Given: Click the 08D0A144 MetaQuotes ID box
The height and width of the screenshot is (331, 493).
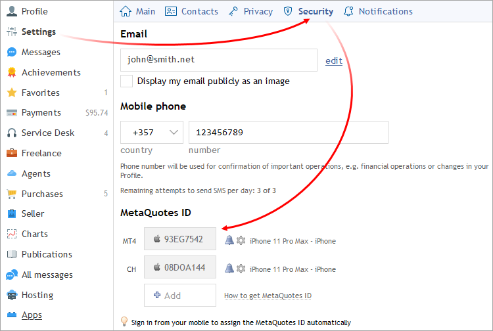Looking at the screenshot, I should [180, 267].
